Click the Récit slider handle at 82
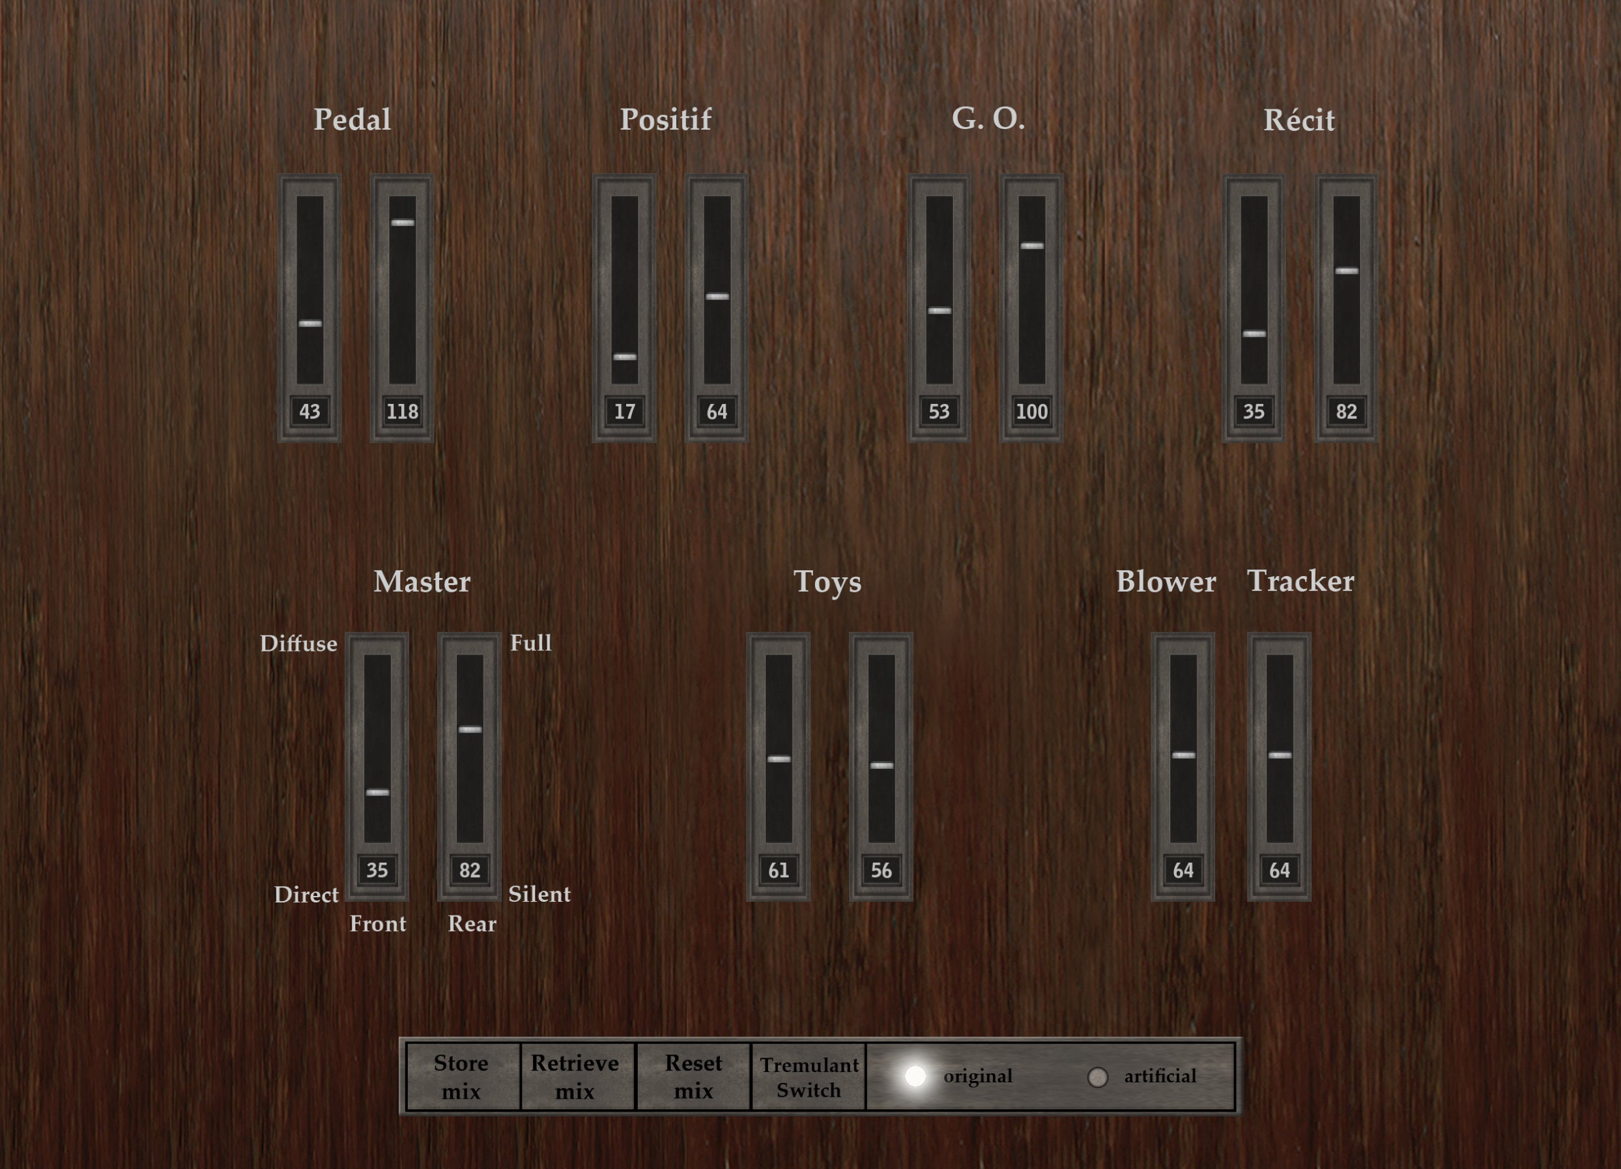 (1347, 271)
